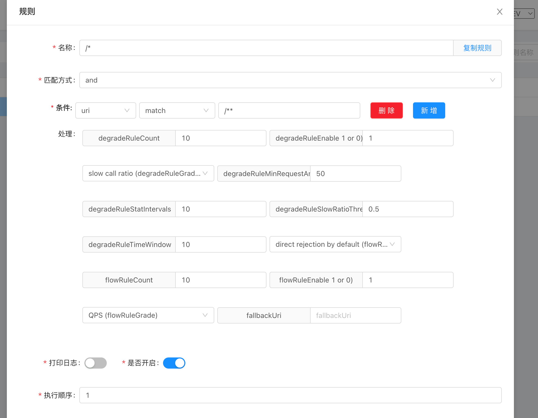Close the rule dialog with X
The image size is (538, 418).
[499, 12]
